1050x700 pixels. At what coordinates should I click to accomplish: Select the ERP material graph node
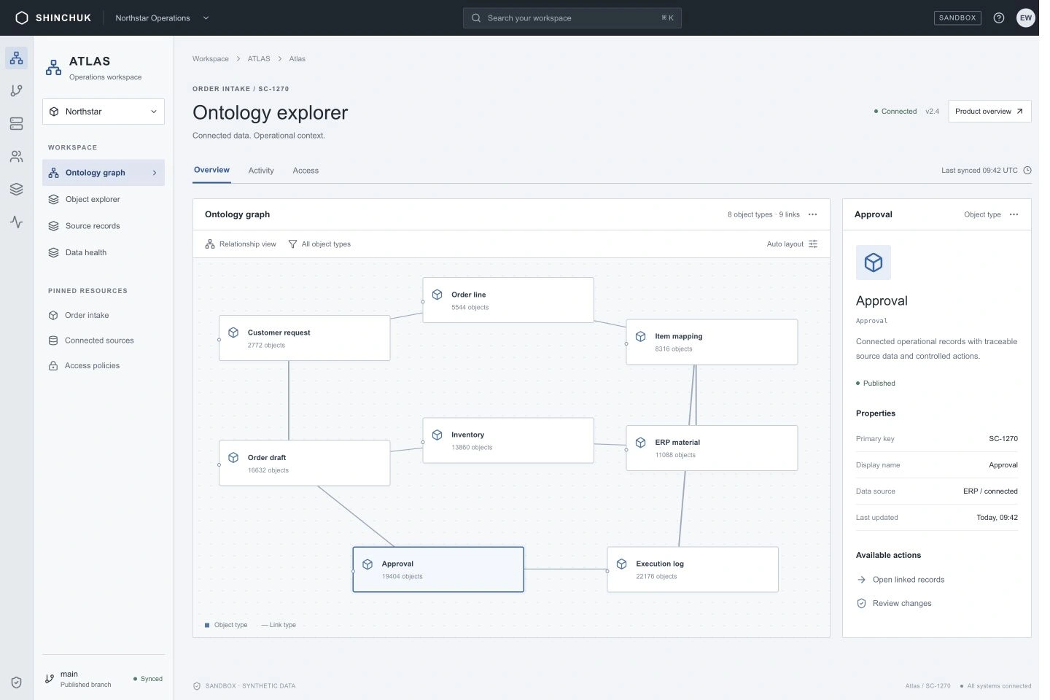pyautogui.click(x=712, y=448)
